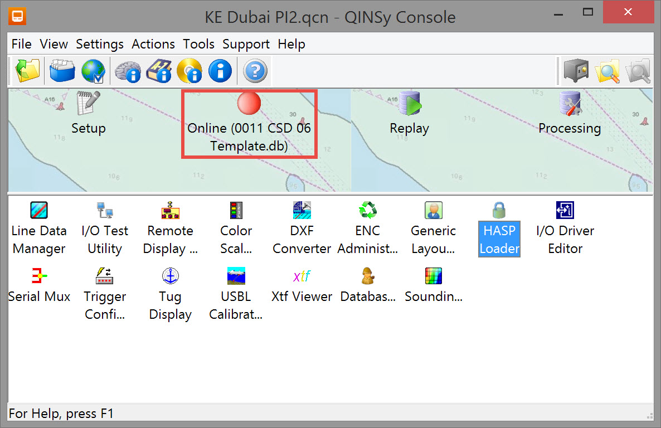Launch the Serial Mux utility
661x428 pixels.
click(39, 285)
